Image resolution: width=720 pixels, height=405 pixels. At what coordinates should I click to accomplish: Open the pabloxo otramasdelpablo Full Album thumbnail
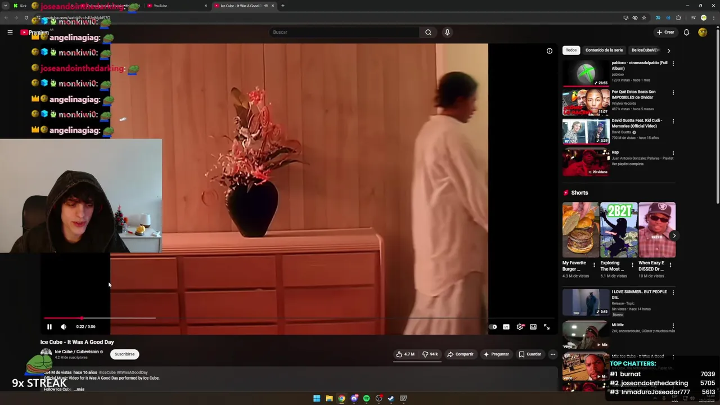tap(586, 73)
